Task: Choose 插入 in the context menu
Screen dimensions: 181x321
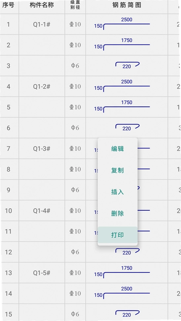Action: click(x=117, y=192)
